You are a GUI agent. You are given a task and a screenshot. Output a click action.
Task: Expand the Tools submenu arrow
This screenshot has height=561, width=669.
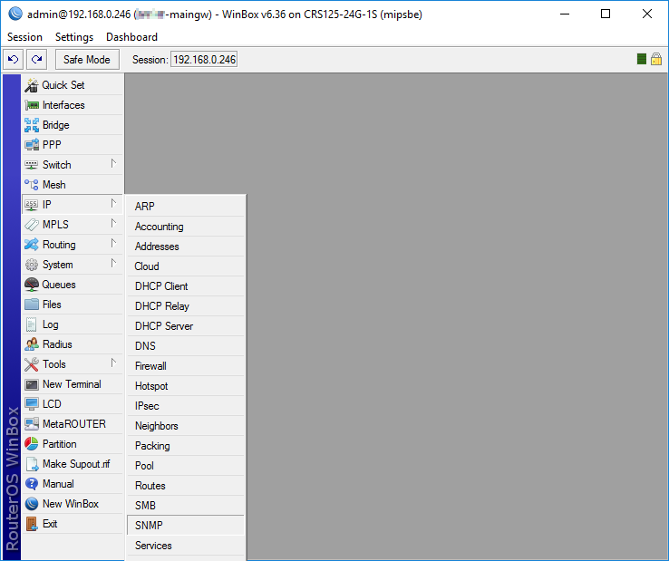point(113,363)
